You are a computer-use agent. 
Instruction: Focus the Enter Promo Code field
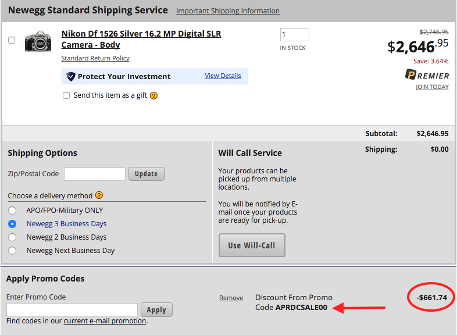point(72,309)
